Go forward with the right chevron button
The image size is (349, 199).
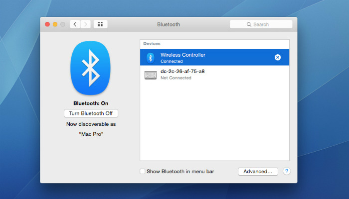point(86,24)
